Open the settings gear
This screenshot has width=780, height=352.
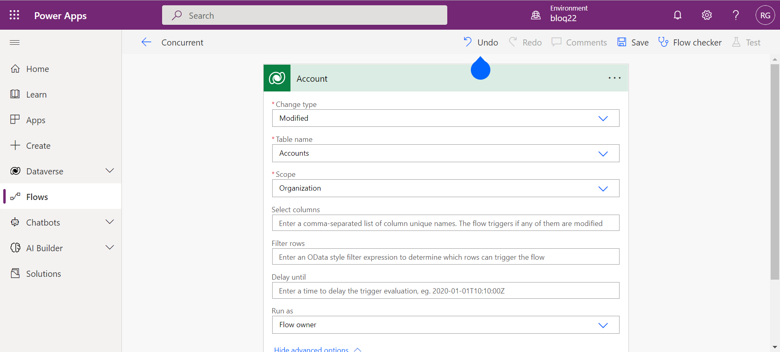click(x=707, y=15)
